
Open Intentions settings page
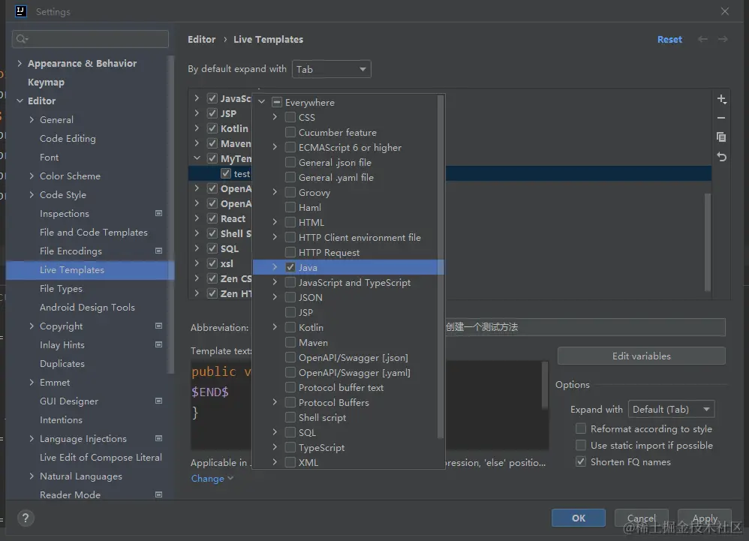coord(61,419)
